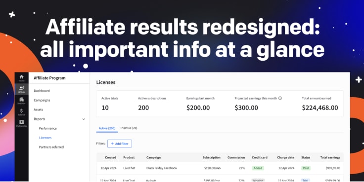
Task: Click the Active trials value 10
Action: (105, 108)
